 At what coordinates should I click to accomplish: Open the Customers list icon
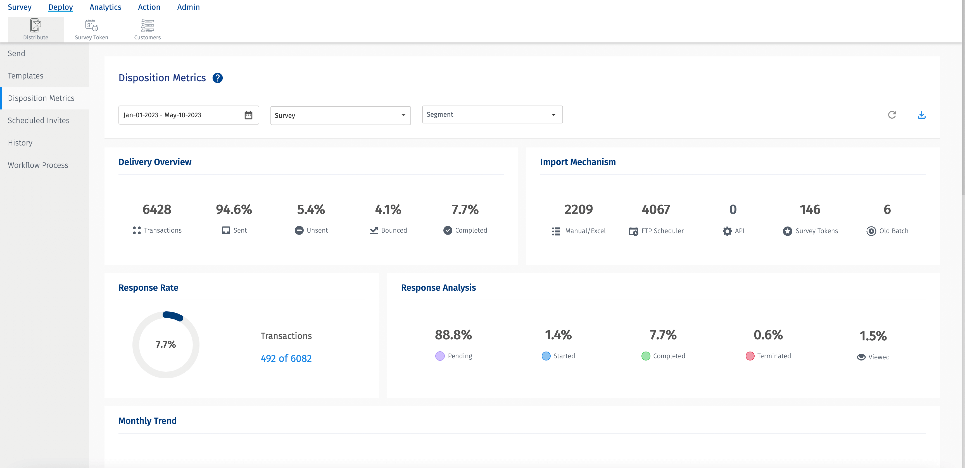[147, 26]
